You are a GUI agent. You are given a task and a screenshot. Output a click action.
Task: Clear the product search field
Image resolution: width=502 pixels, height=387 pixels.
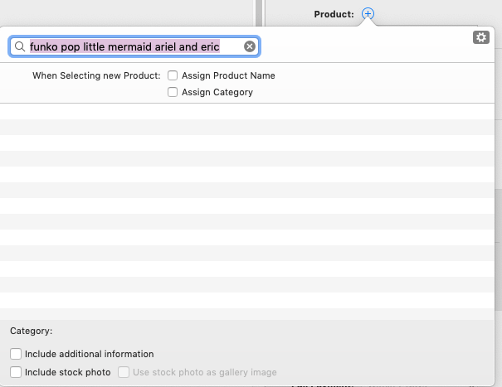click(x=250, y=46)
